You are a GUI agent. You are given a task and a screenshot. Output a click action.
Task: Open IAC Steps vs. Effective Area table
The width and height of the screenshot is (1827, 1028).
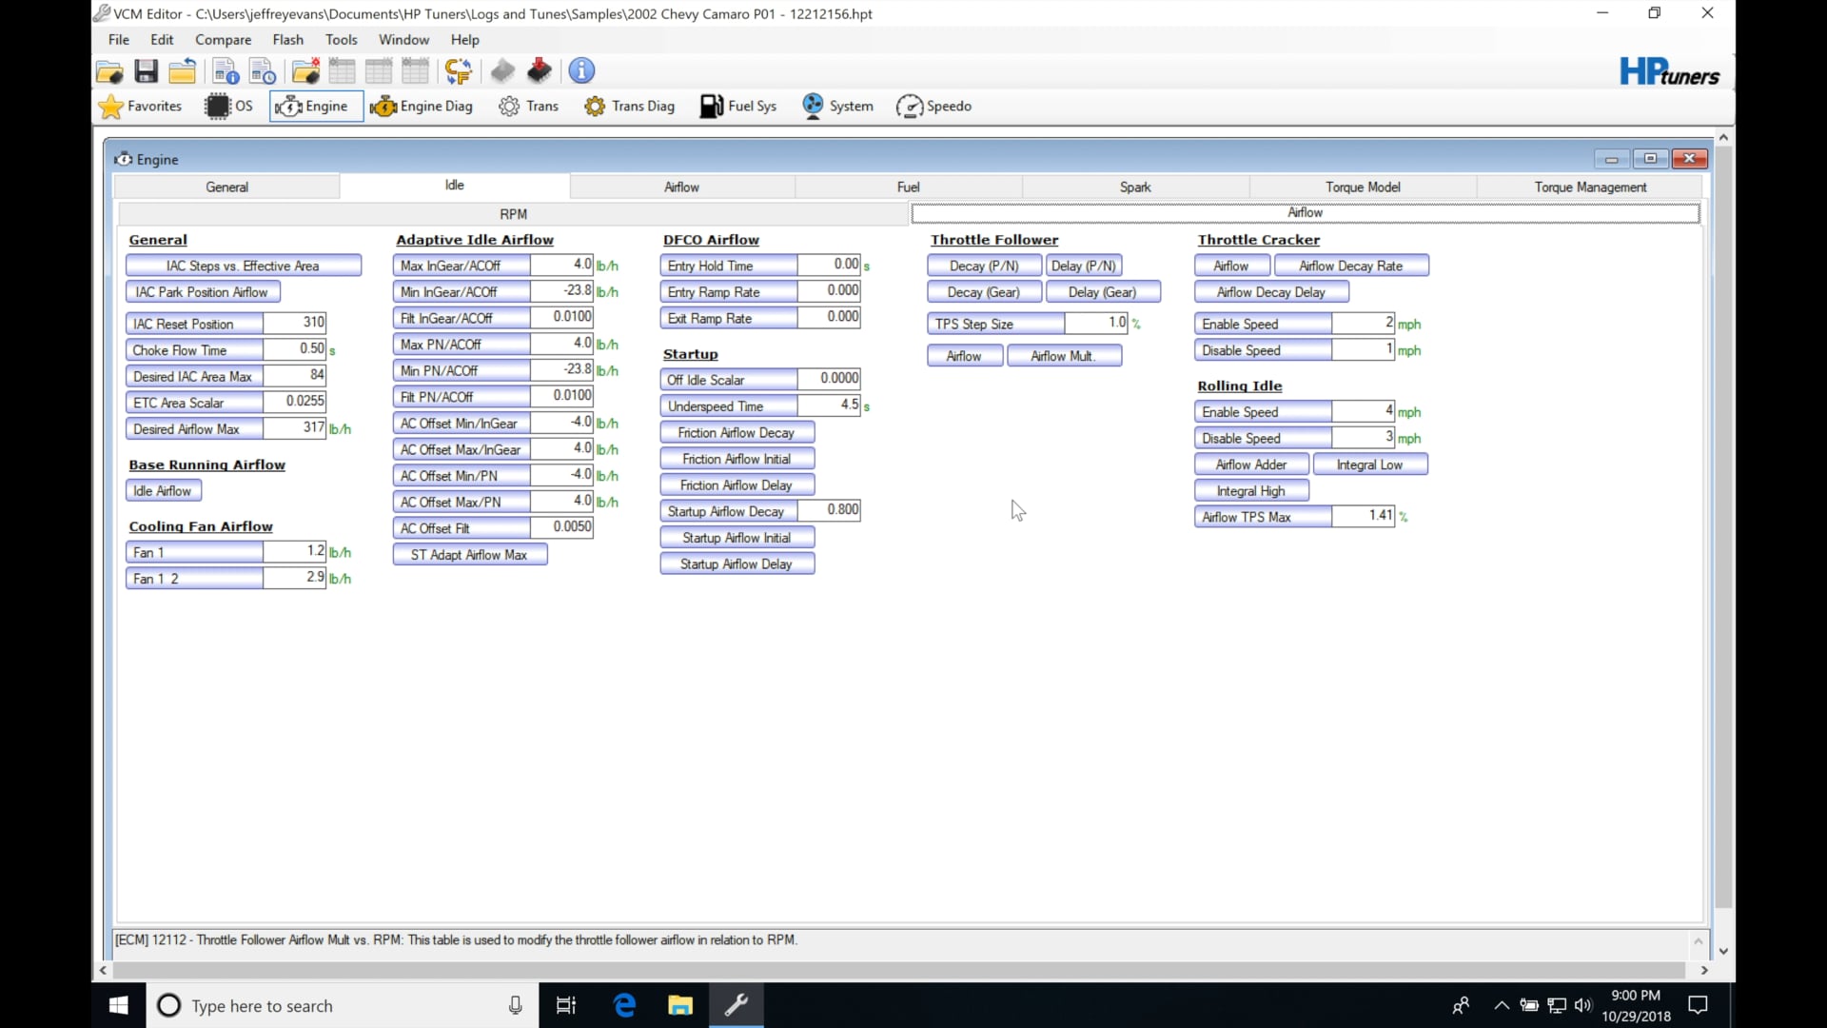point(243,267)
